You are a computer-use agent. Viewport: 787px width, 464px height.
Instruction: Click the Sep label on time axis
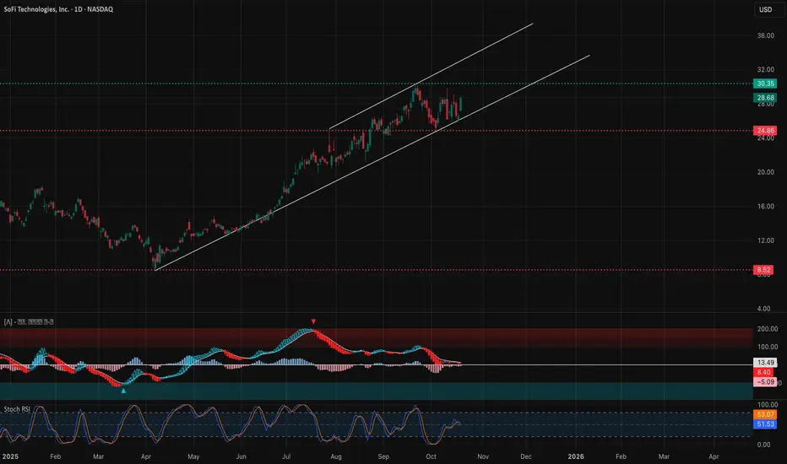pyautogui.click(x=383, y=456)
